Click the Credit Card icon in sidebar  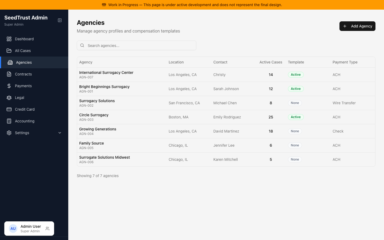[x=9, y=109]
